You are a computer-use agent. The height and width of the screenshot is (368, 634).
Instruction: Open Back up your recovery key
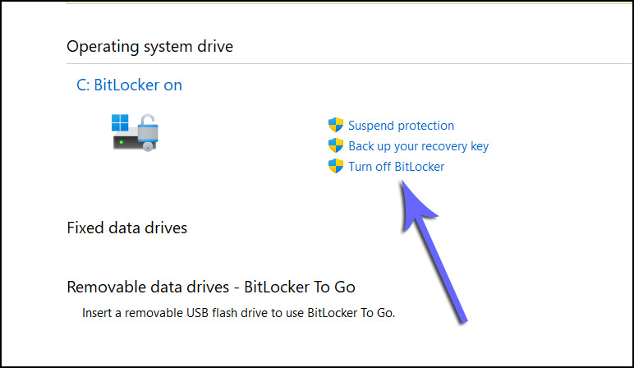click(418, 146)
